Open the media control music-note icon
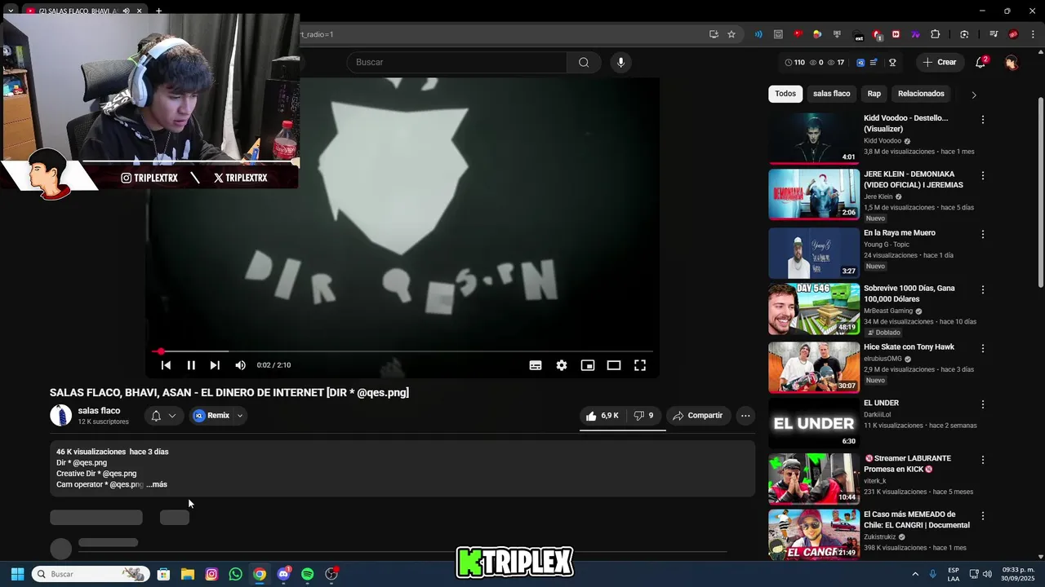 pyautogui.click(x=994, y=34)
